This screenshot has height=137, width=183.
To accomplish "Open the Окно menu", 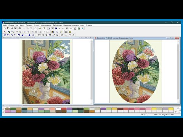I will (82, 25).
